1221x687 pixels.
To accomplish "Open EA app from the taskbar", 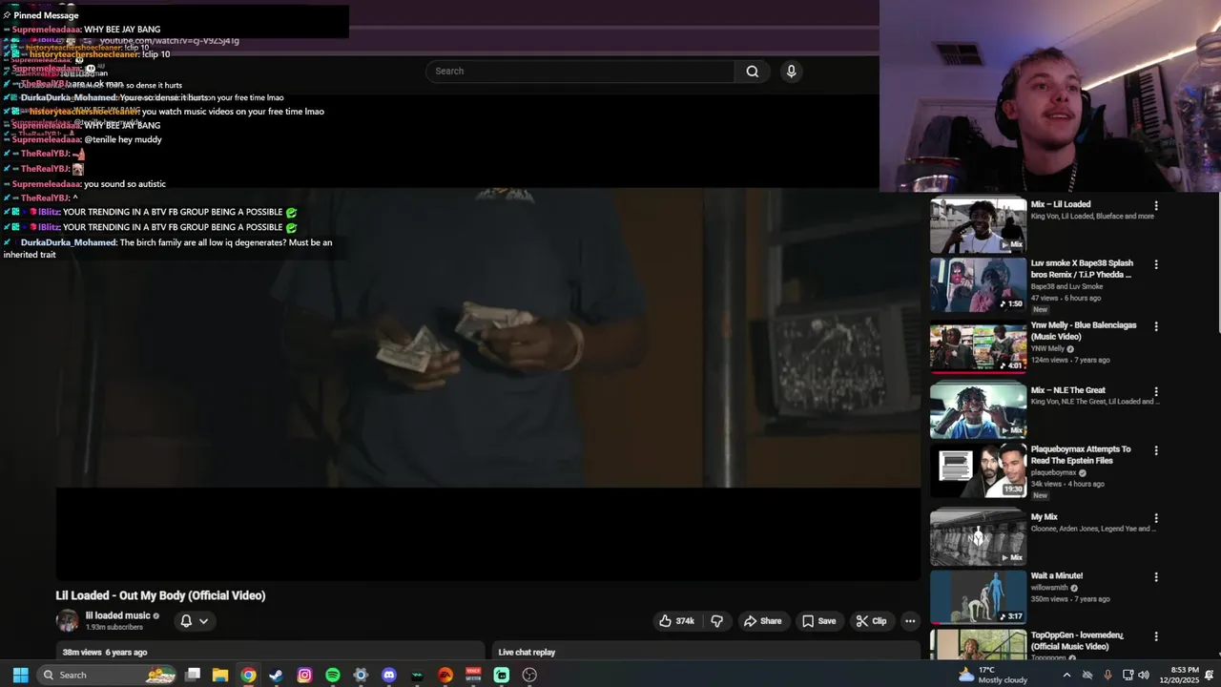I will 445,675.
